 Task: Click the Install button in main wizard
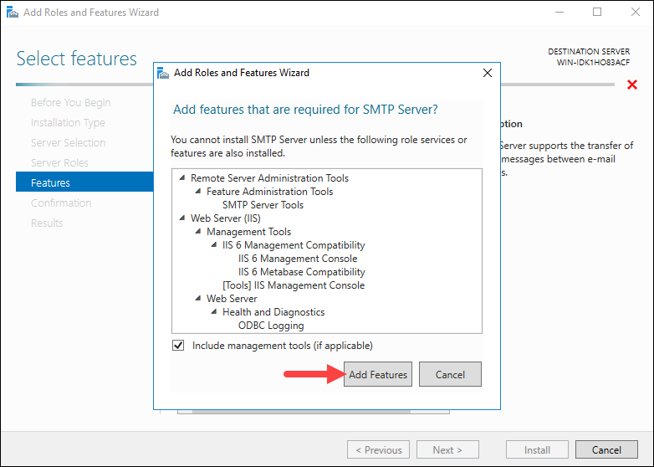point(537,449)
